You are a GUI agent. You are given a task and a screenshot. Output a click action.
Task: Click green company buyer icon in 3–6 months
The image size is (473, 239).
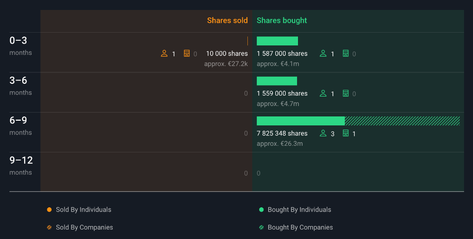point(346,93)
